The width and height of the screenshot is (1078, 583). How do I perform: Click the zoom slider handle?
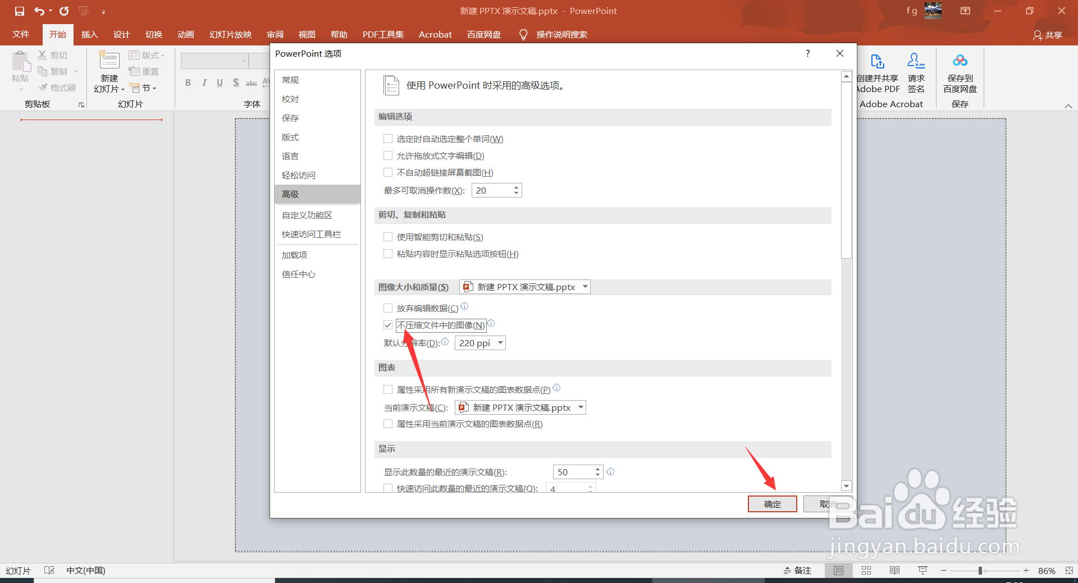[980, 571]
